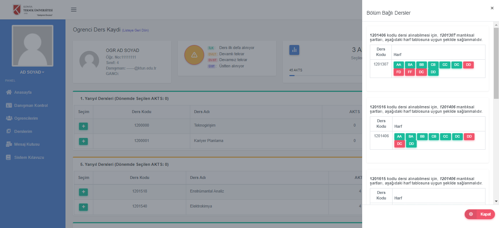This screenshot has width=499, height=228.
Task: Click the Mesaj Kutusu mailbox icon
Action: click(9, 144)
